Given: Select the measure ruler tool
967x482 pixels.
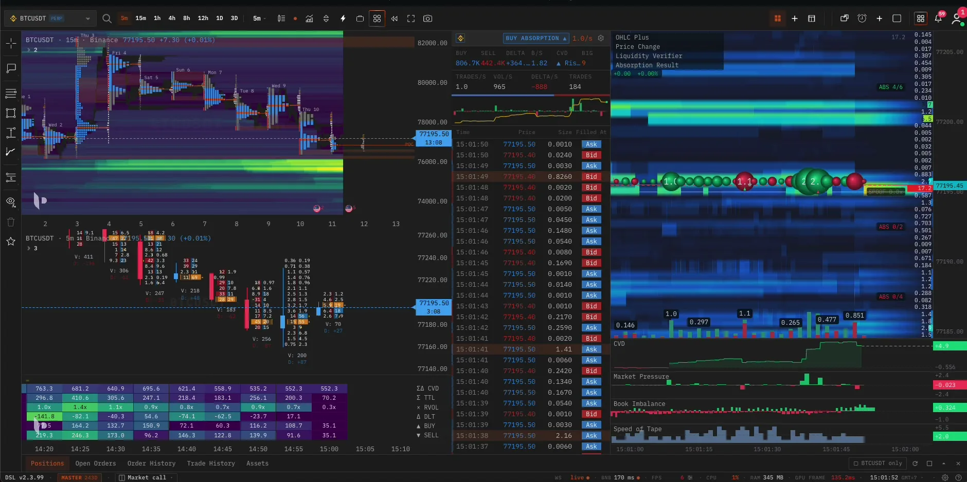Looking at the screenshot, I should [x=11, y=133].
